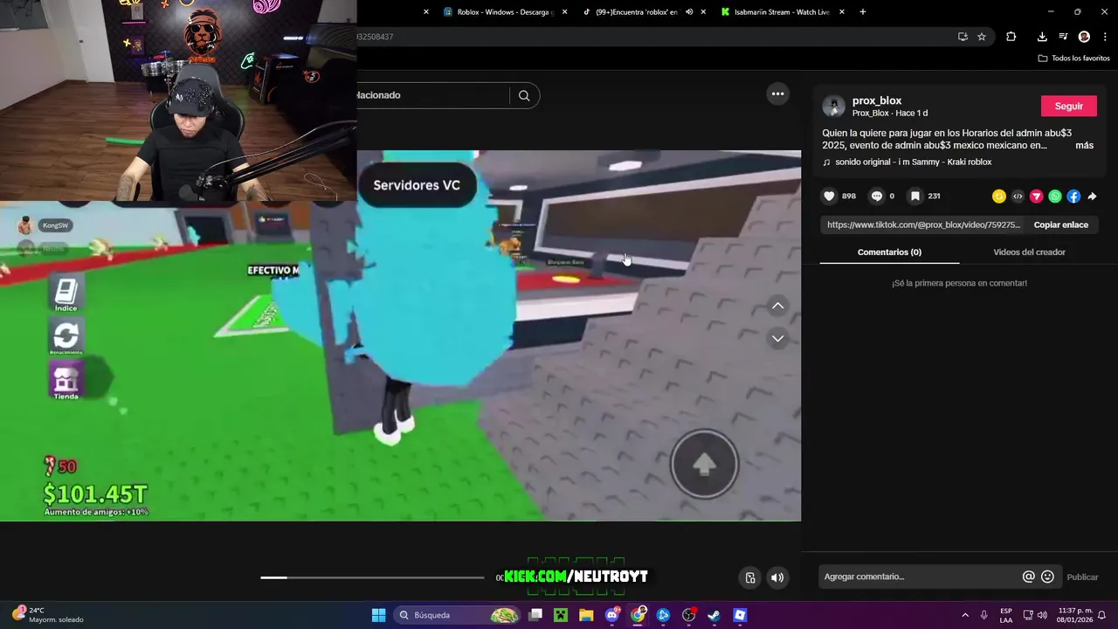Open OBS Studio from the taskbar

point(688,615)
